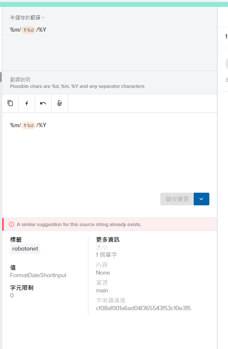This screenshot has height=349, width=228.
Task: Copy source string to translation box
Action: click(10, 103)
